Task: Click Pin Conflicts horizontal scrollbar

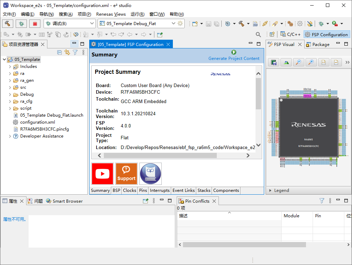Action: (x=244, y=244)
